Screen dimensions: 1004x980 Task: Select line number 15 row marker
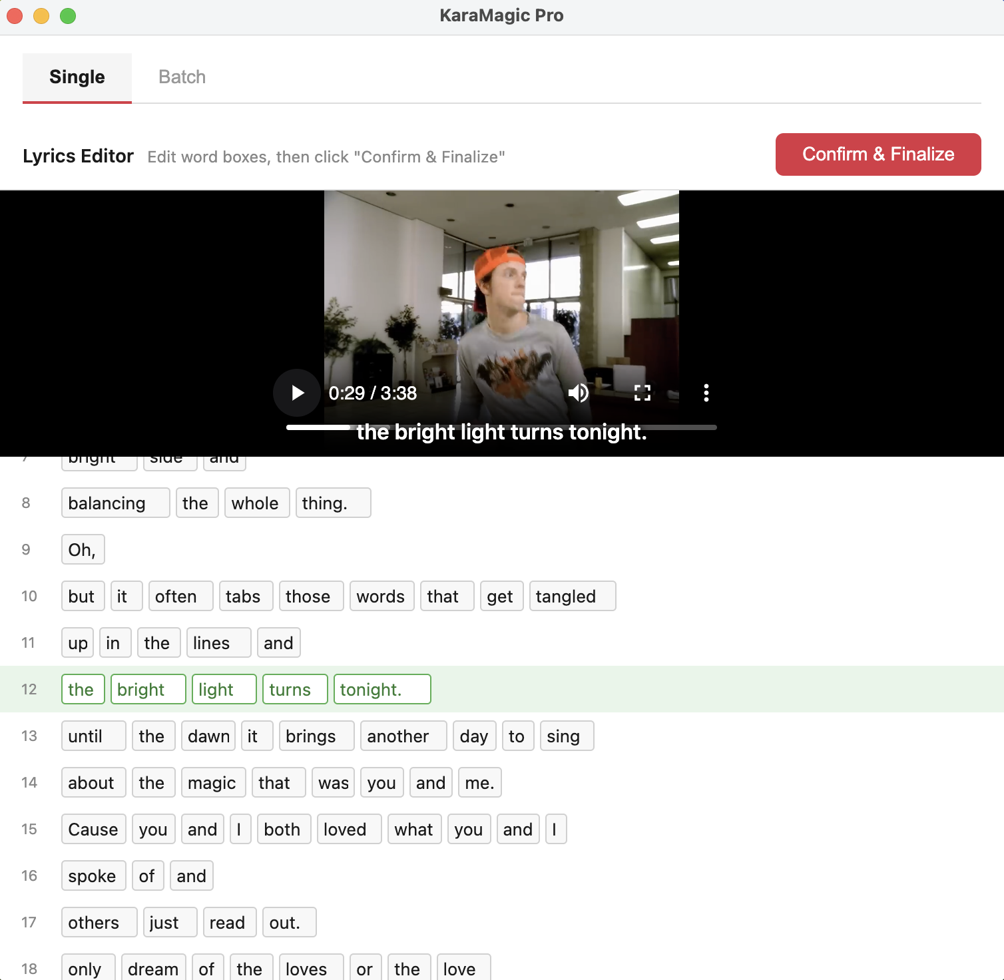29,830
